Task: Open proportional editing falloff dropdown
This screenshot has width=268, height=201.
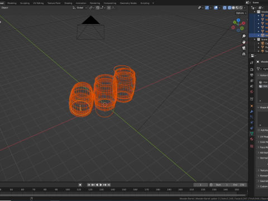Action: pyautogui.click(x=113, y=8)
